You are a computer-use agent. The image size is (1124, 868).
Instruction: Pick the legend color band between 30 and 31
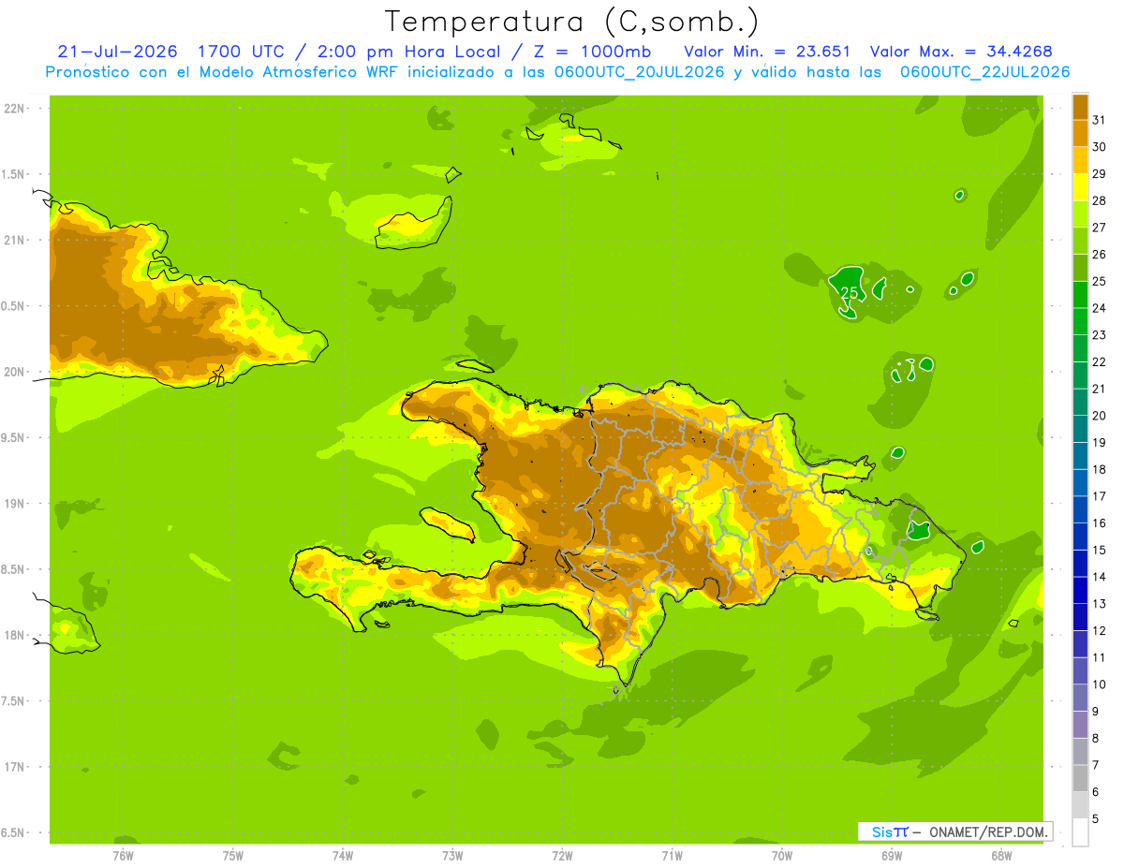point(1080,133)
